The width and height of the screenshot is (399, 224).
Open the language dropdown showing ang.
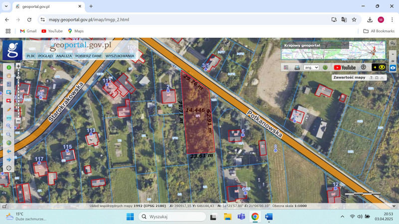[x=311, y=68]
